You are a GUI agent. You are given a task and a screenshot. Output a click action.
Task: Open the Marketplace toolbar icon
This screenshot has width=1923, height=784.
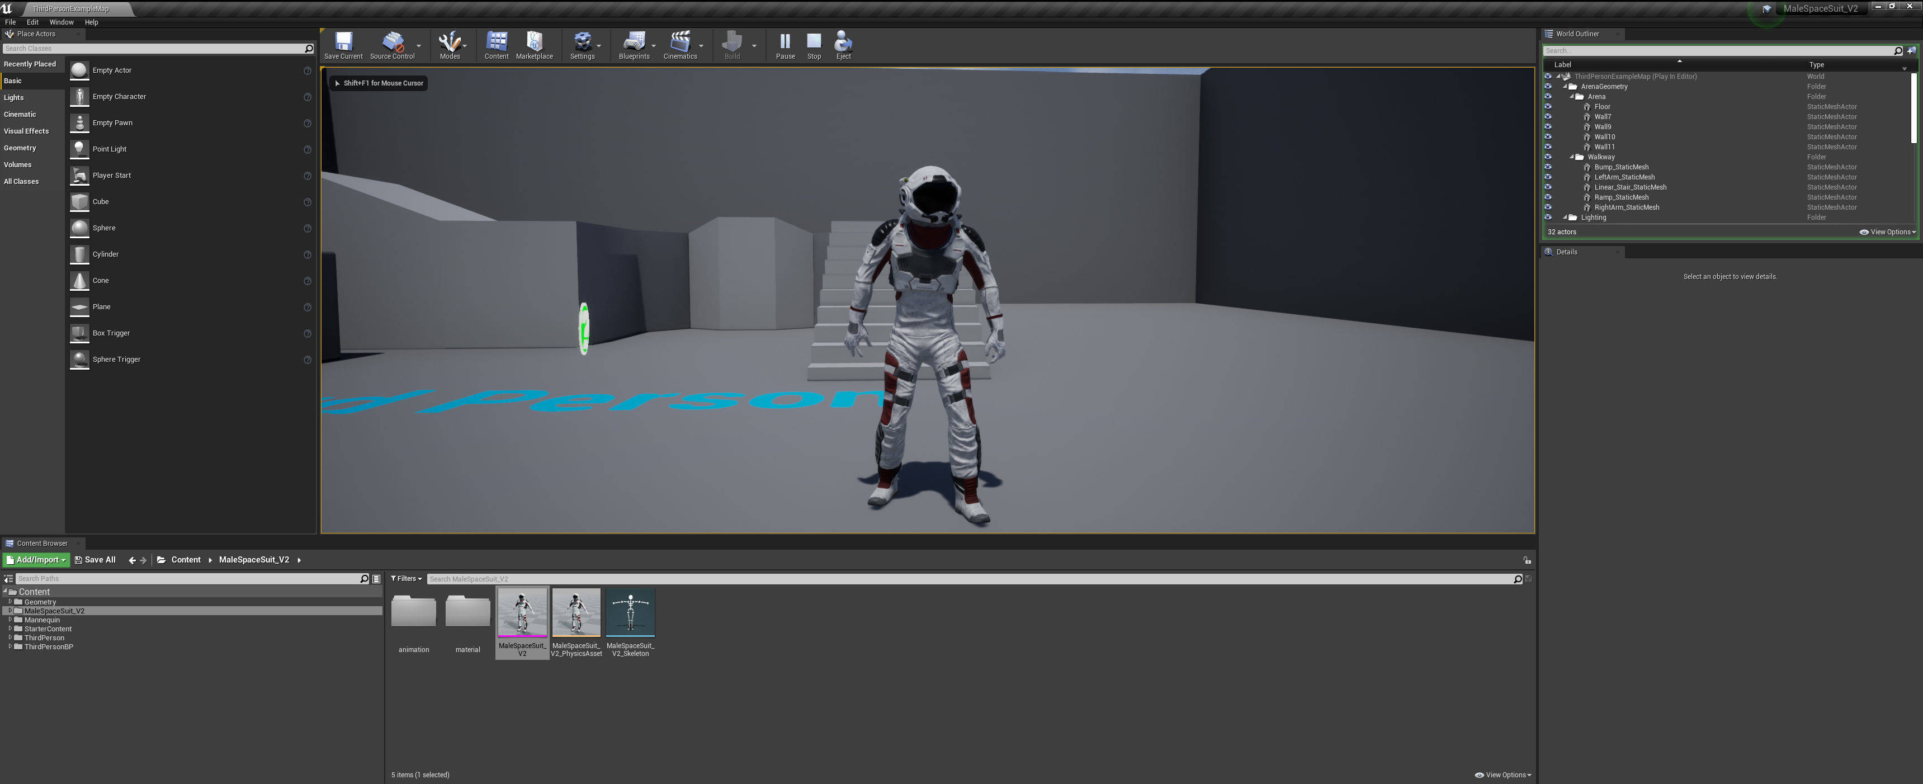[x=535, y=45]
